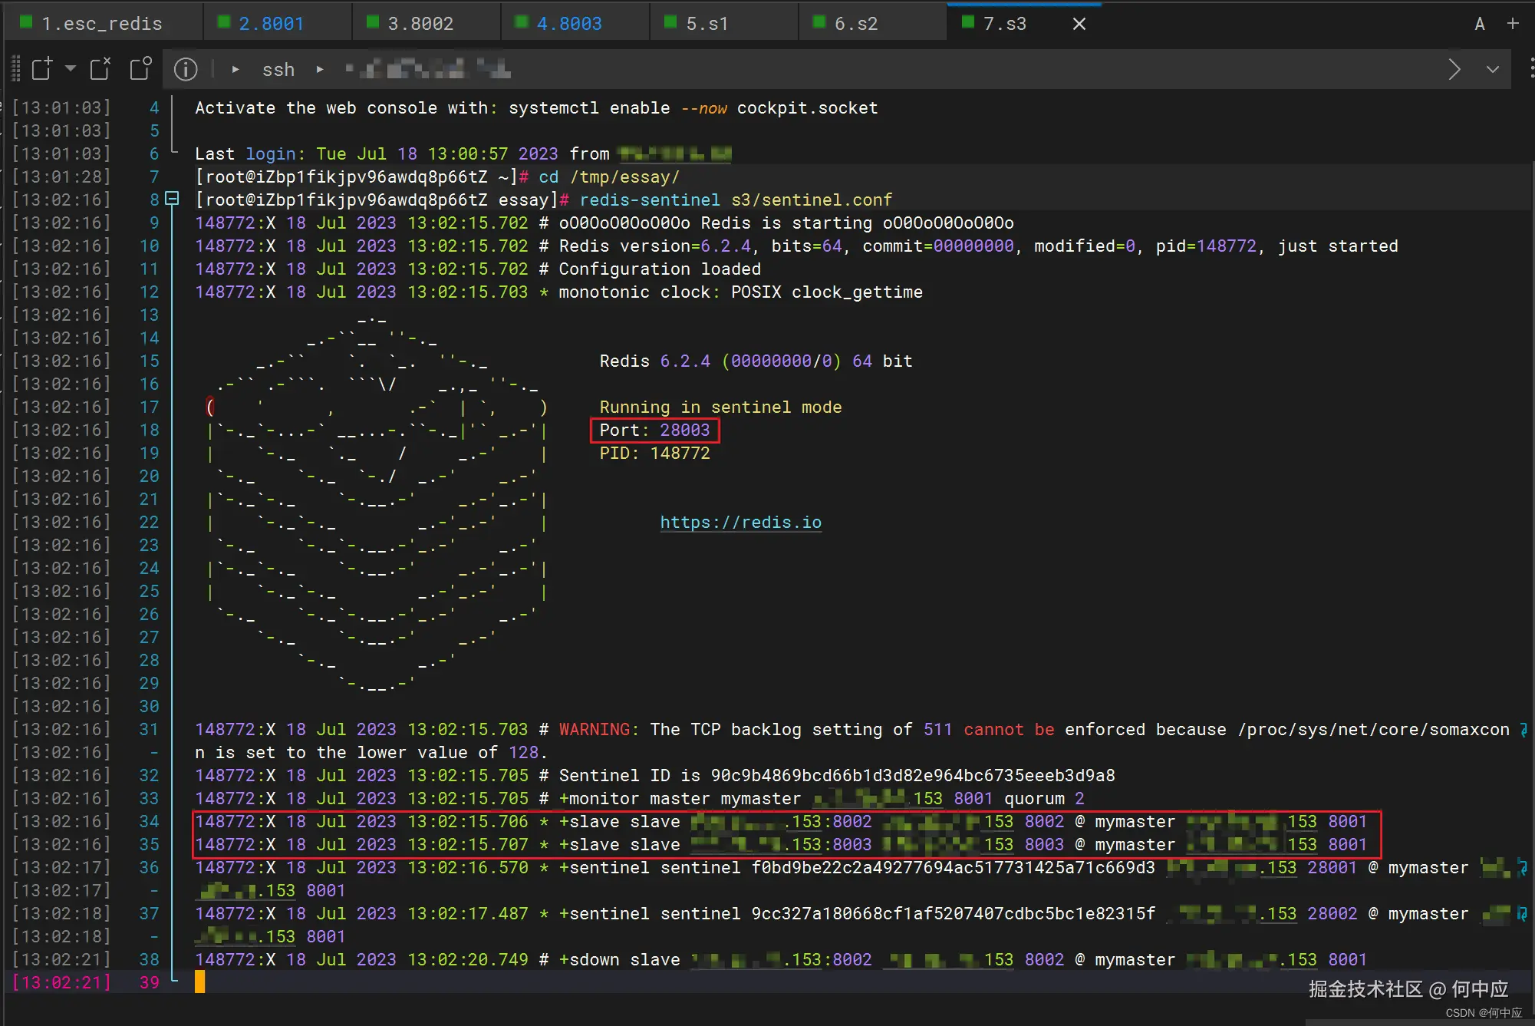The image size is (1535, 1026).
Task: Click right chevron in address bar
Action: (x=1454, y=70)
